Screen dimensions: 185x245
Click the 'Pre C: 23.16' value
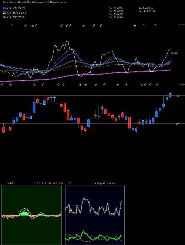(x=115, y=17)
